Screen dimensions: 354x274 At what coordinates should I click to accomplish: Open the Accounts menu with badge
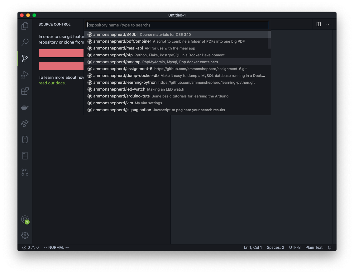[25, 220]
